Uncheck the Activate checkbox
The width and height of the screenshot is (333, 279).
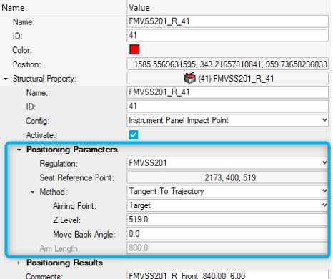(x=134, y=135)
